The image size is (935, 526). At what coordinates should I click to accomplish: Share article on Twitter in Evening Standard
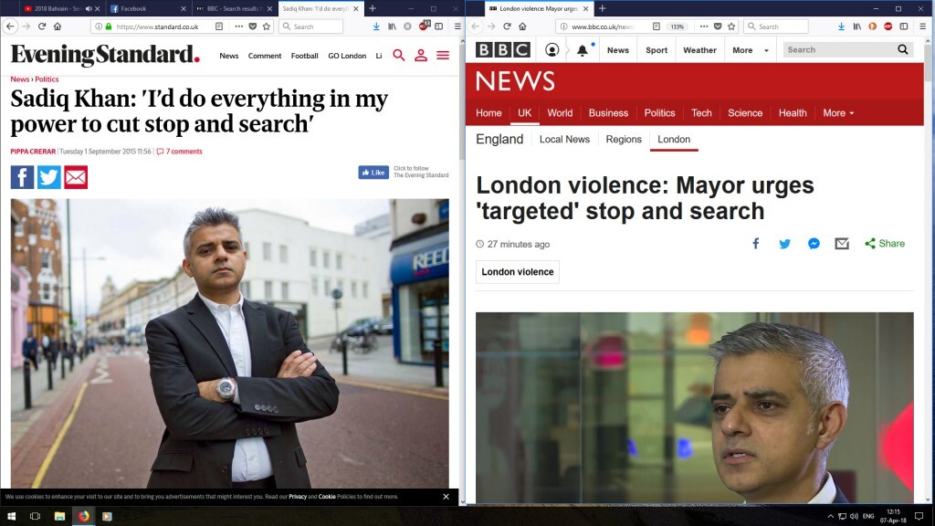[49, 177]
